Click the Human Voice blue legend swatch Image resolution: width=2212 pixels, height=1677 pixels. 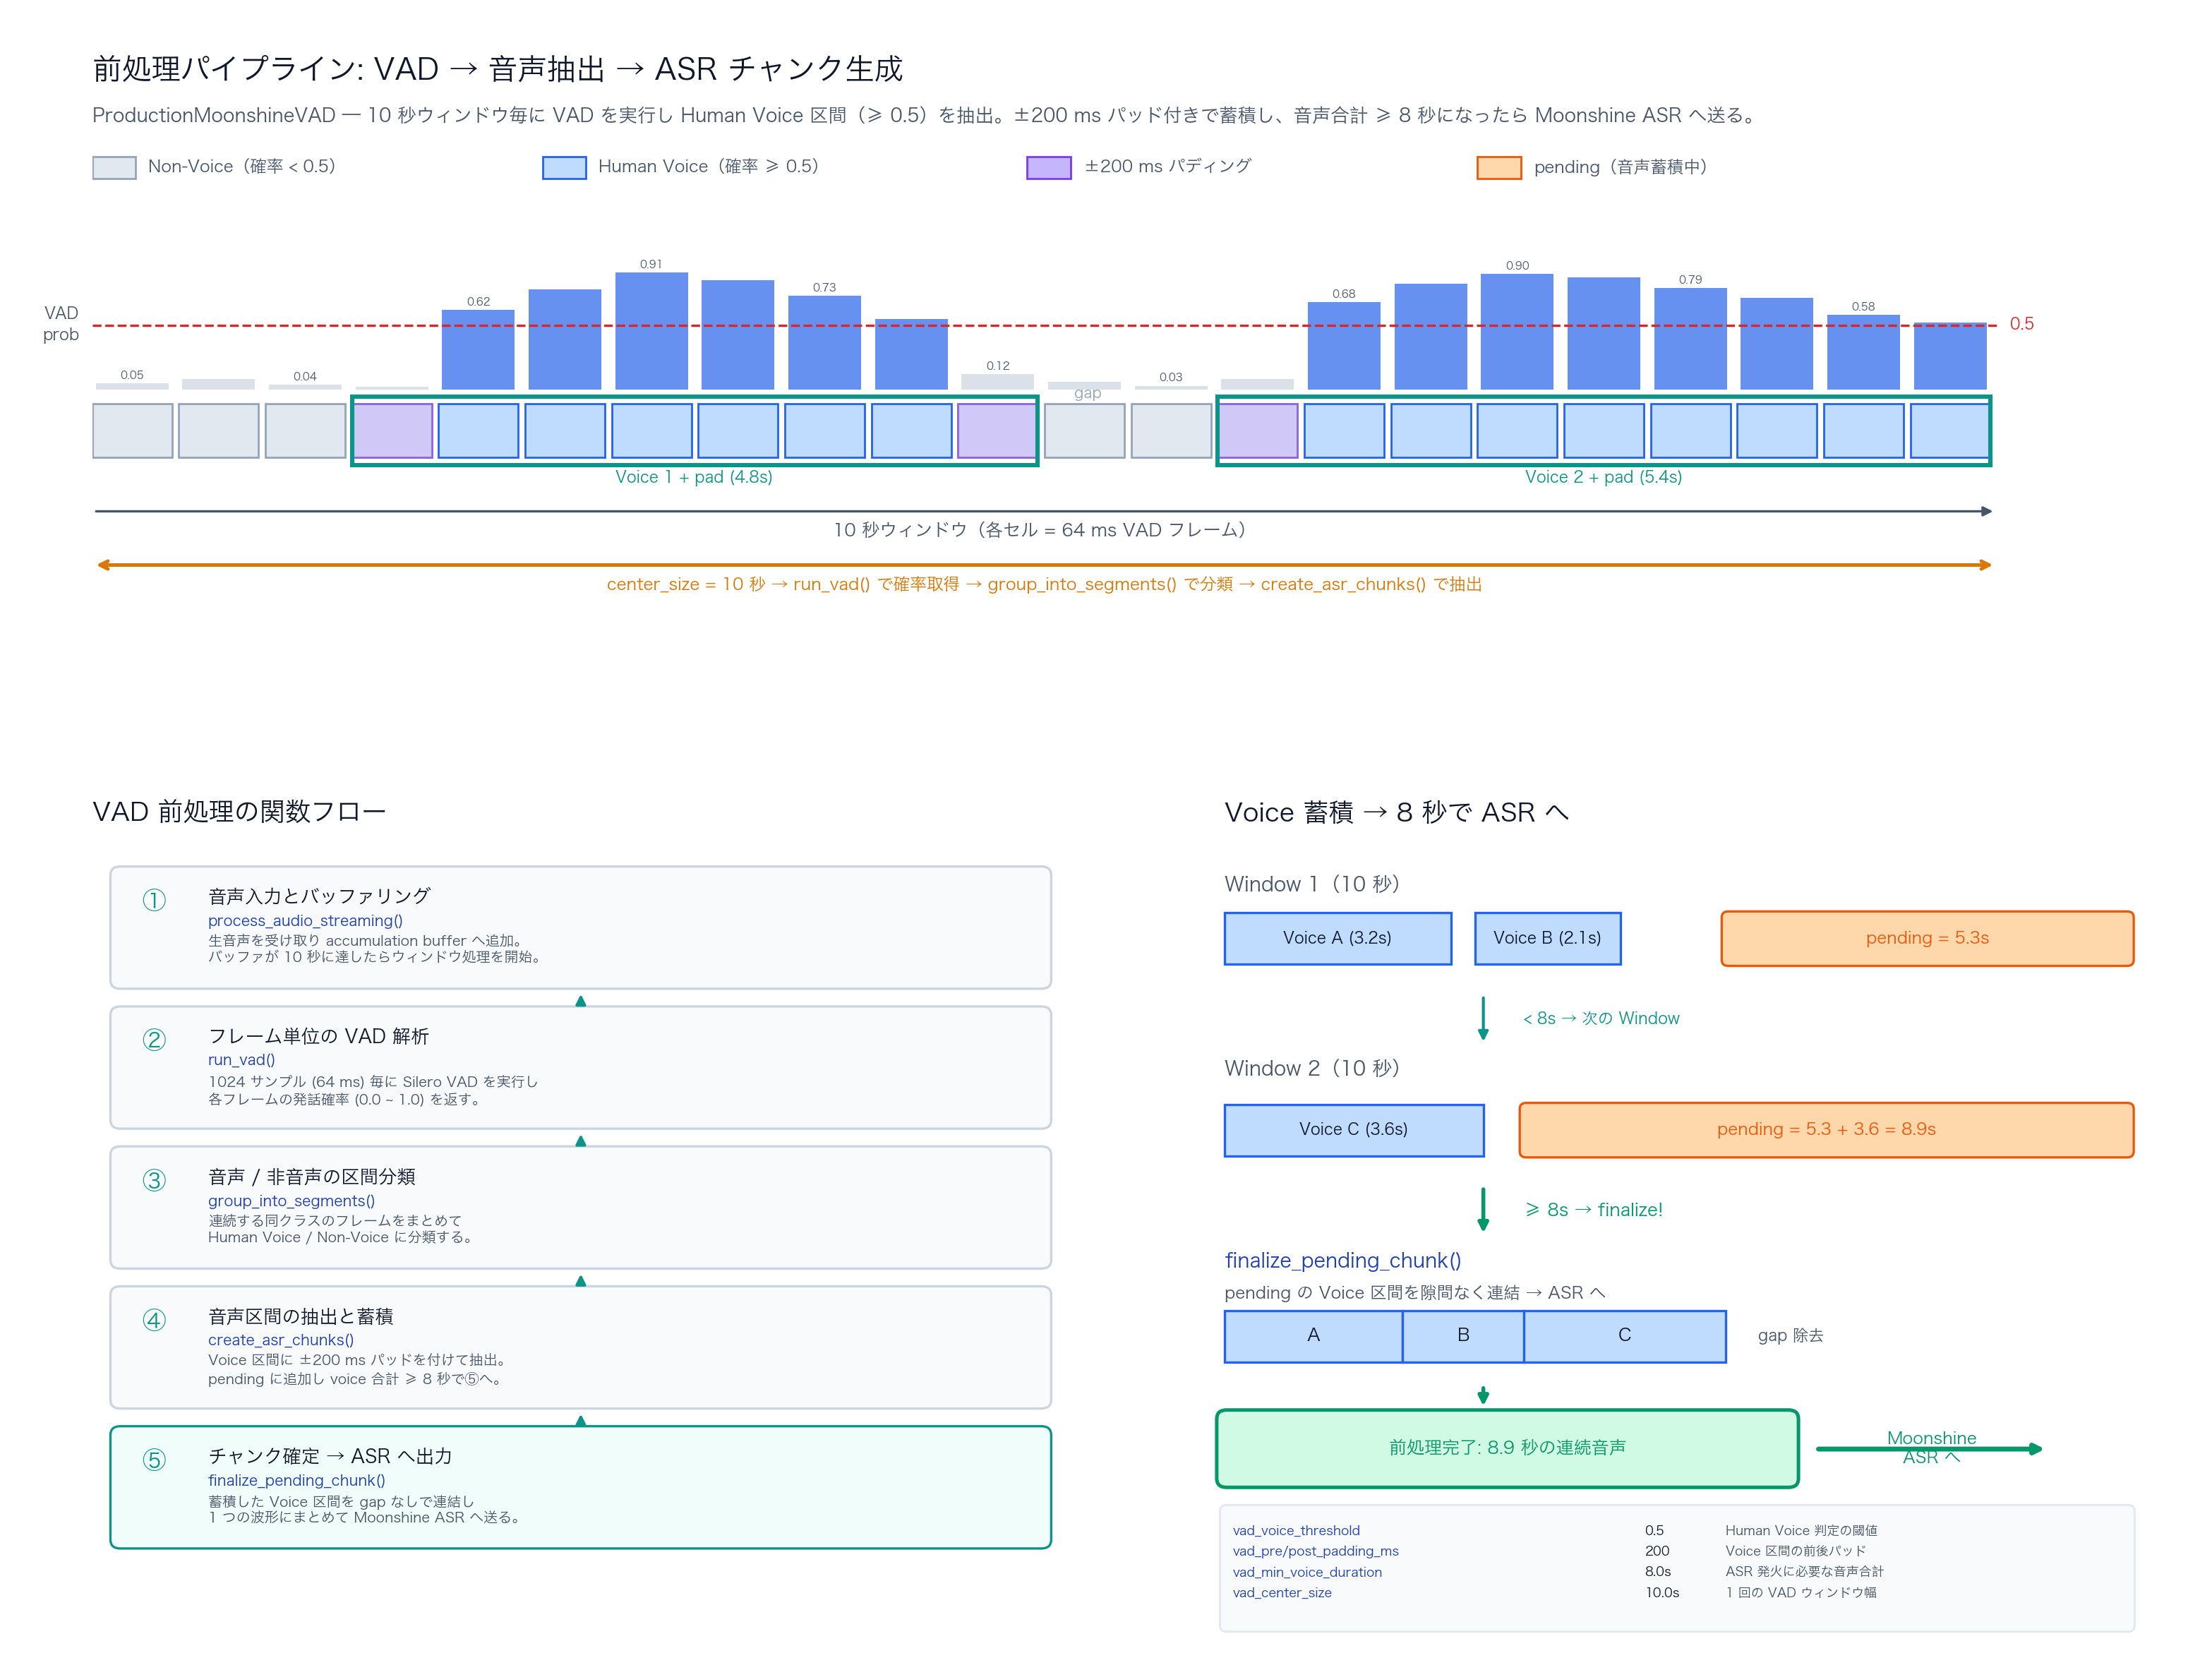(x=564, y=167)
